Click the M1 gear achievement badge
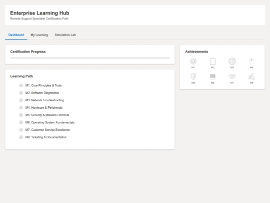270x203 pixels. coord(193,61)
